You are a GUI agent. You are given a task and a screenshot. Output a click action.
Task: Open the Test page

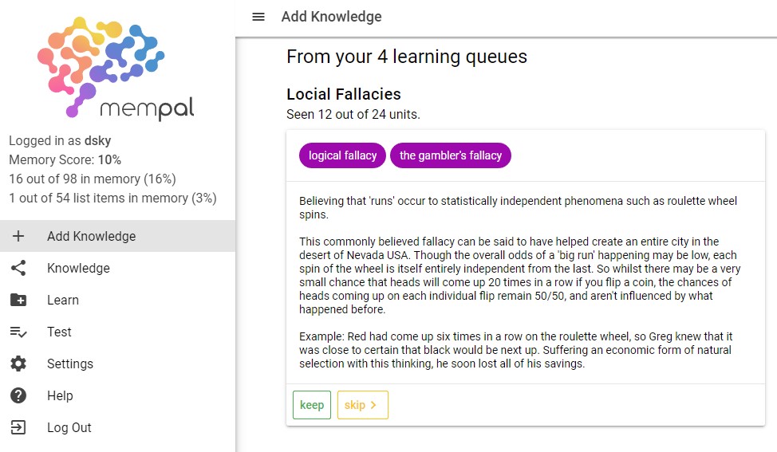[59, 332]
